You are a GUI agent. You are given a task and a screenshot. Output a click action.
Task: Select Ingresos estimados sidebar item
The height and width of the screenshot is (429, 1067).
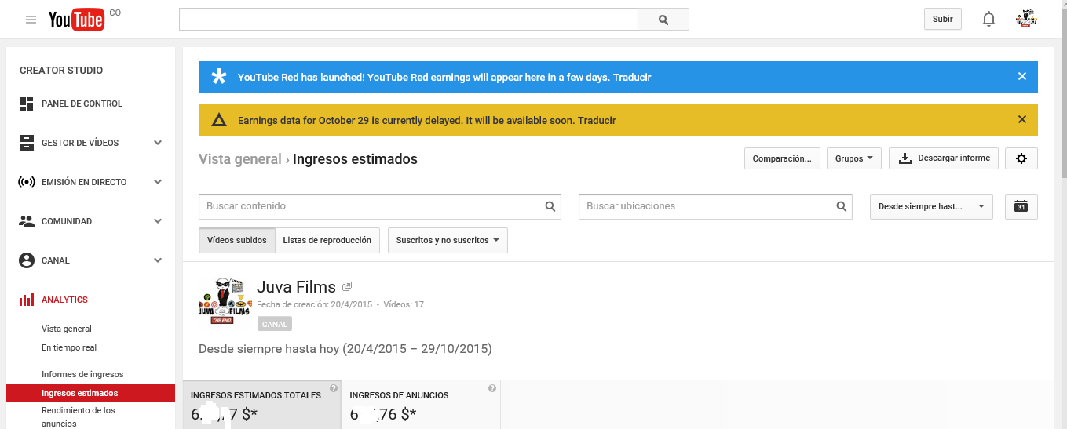coord(90,393)
